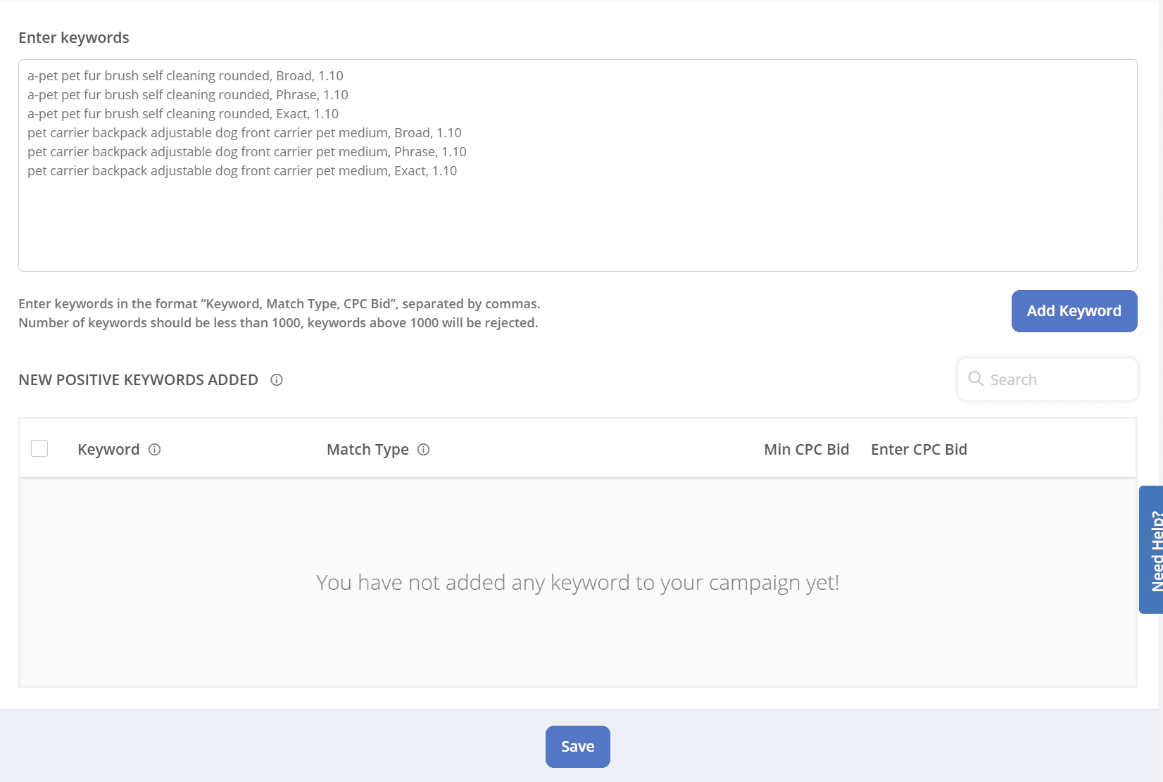The height and width of the screenshot is (782, 1163).
Task: Place cursor in pet carrier Phrase line
Action: (246, 152)
